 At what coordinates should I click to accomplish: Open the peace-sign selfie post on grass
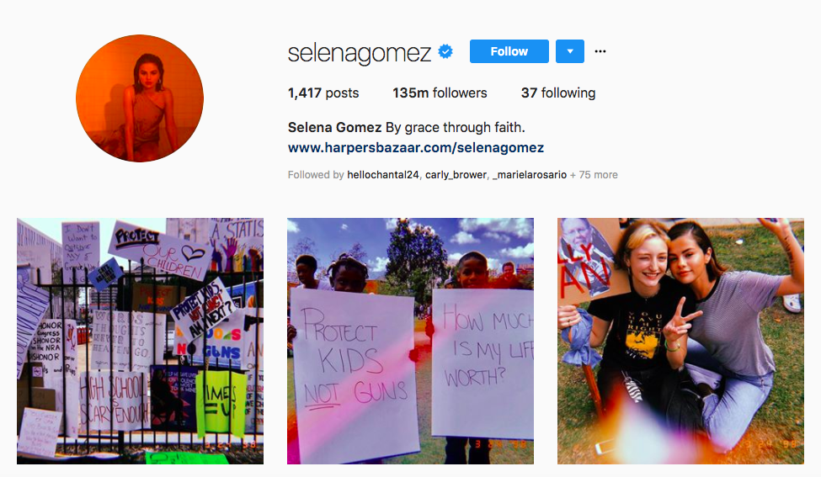click(680, 341)
